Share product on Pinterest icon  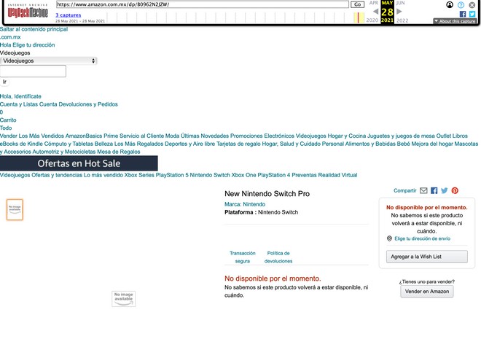tap(455, 191)
